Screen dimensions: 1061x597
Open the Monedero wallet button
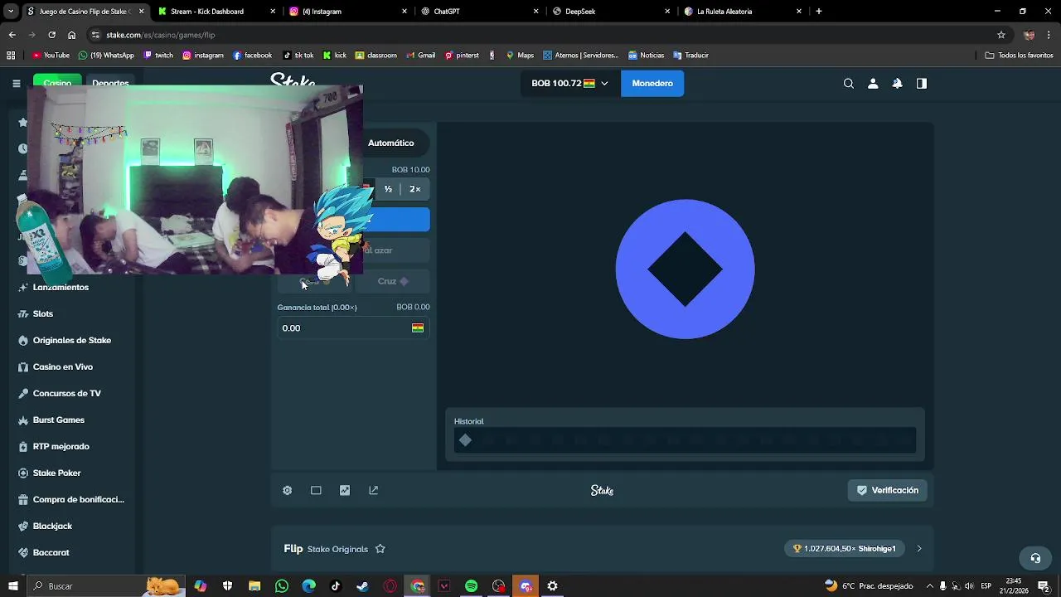coord(652,83)
